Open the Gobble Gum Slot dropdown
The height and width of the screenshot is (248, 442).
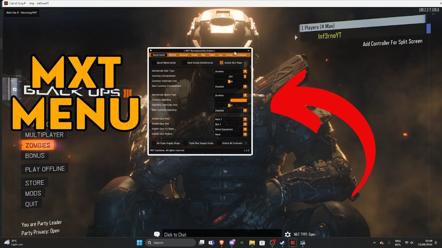click(245, 124)
